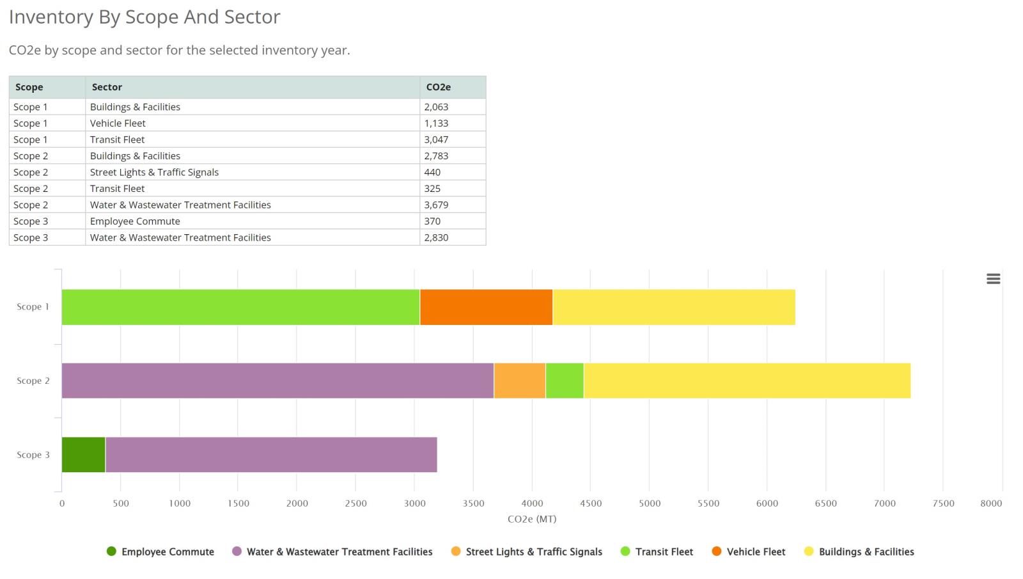Click the 2,830 CO2e value cell
This screenshot has width=1023, height=579.
click(453, 237)
